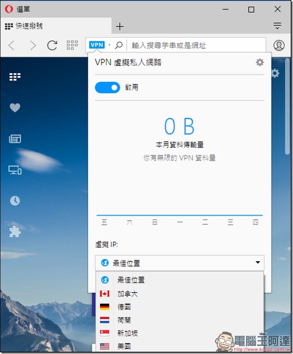Click the 本月資料傳輸量 label

[180, 144]
